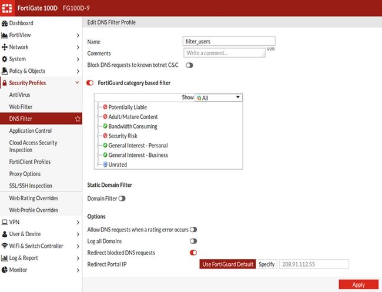This screenshot has height=292, width=382.
Task: Click the VPN laptop icon
Action: click(x=4, y=222)
